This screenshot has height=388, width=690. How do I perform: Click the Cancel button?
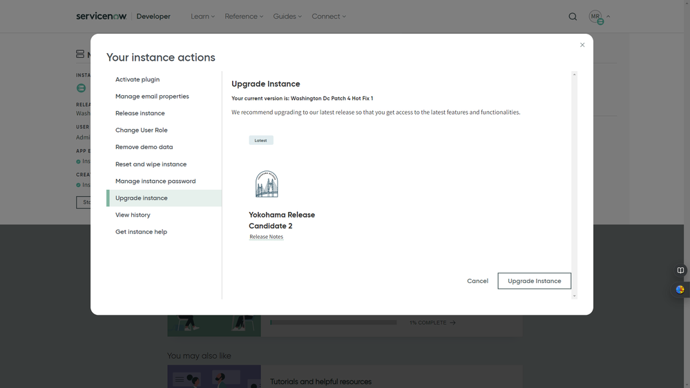(477, 281)
